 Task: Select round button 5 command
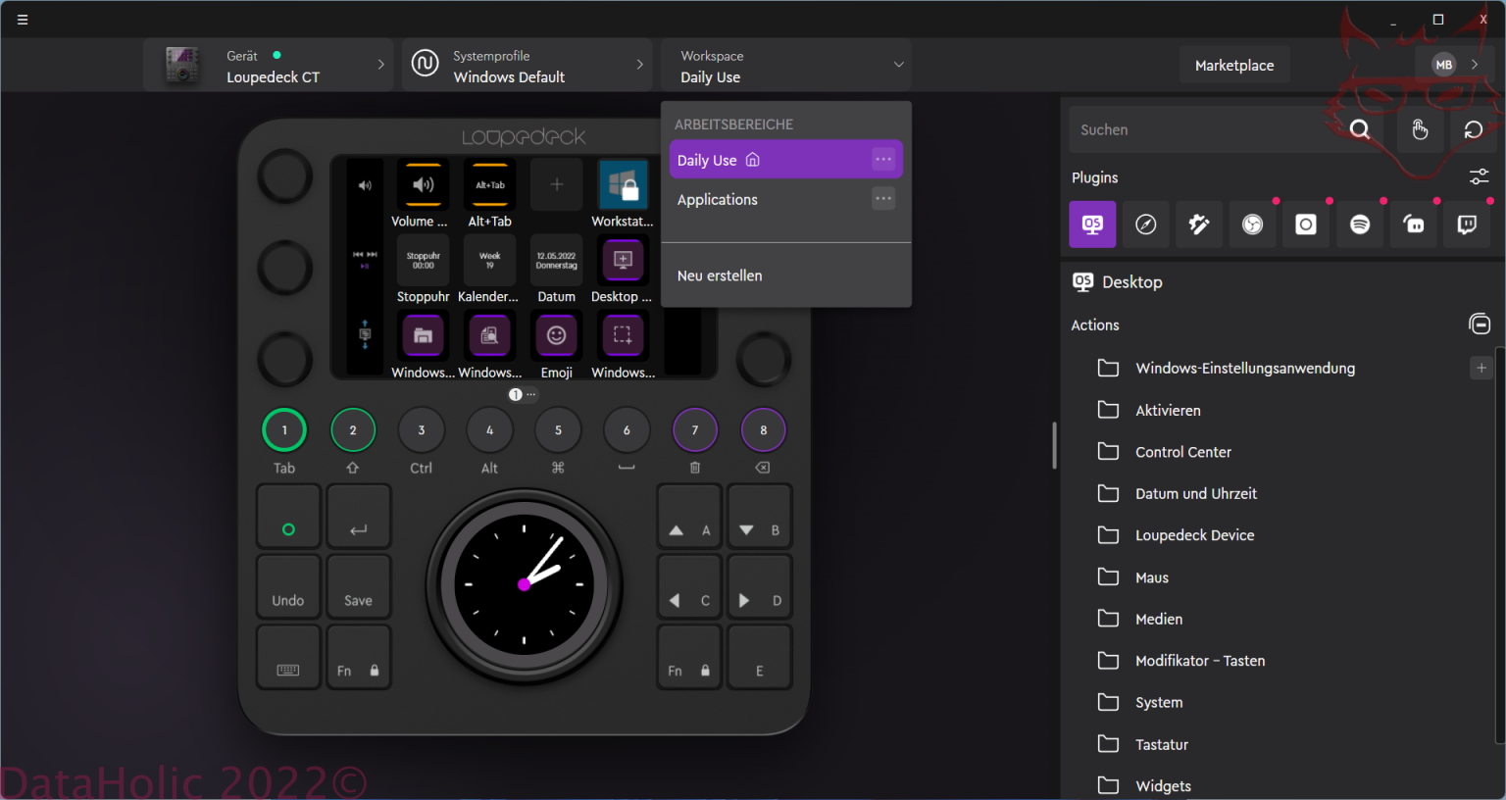558,429
